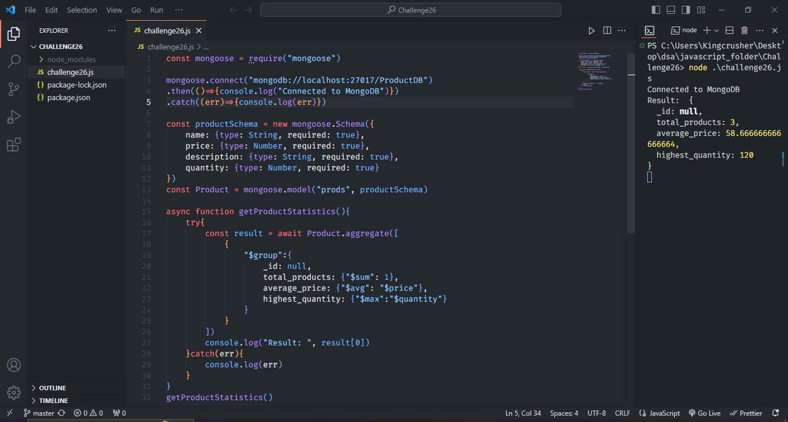Open forwarded ports indicator in status bar

coord(119,413)
